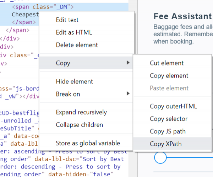Choose Expand recursively
This screenshot has height=177, width=213.
[81, 112]
